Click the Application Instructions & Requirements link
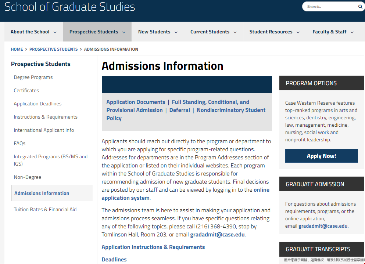Screen dimensions: 365x264 coord(153,247)
